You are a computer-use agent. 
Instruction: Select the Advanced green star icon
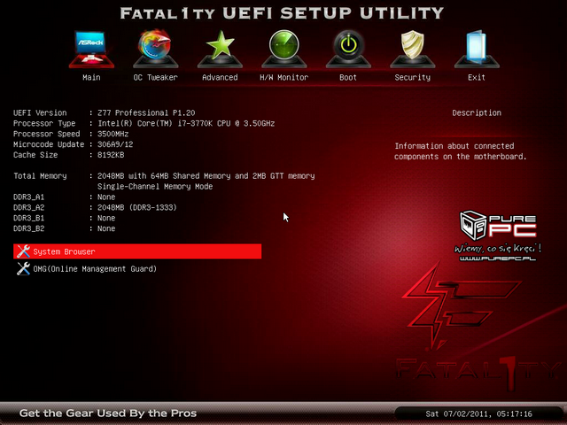[x=220, y=50]
